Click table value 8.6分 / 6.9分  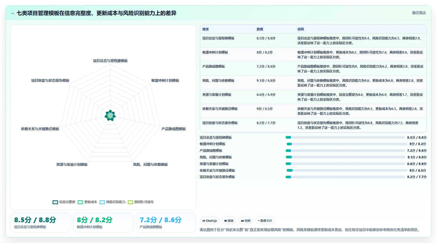(x=266, y=95)
